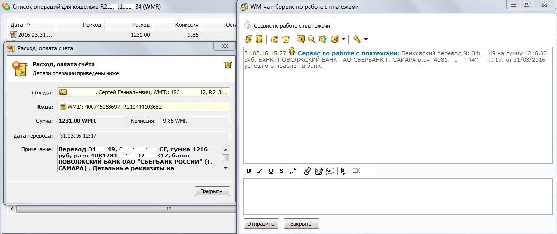Viewport: 557px width, 234px height.
Task: Click the magnifier search icon in chat
Action: tap(311, 39)
